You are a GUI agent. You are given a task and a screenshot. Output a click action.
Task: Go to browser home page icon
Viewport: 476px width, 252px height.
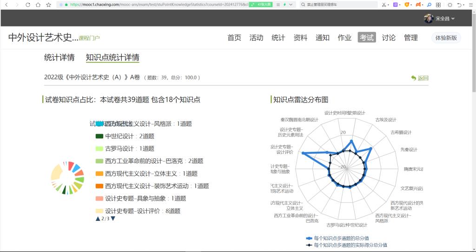(38, 5)
